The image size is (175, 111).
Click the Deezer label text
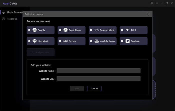[72, 41]
